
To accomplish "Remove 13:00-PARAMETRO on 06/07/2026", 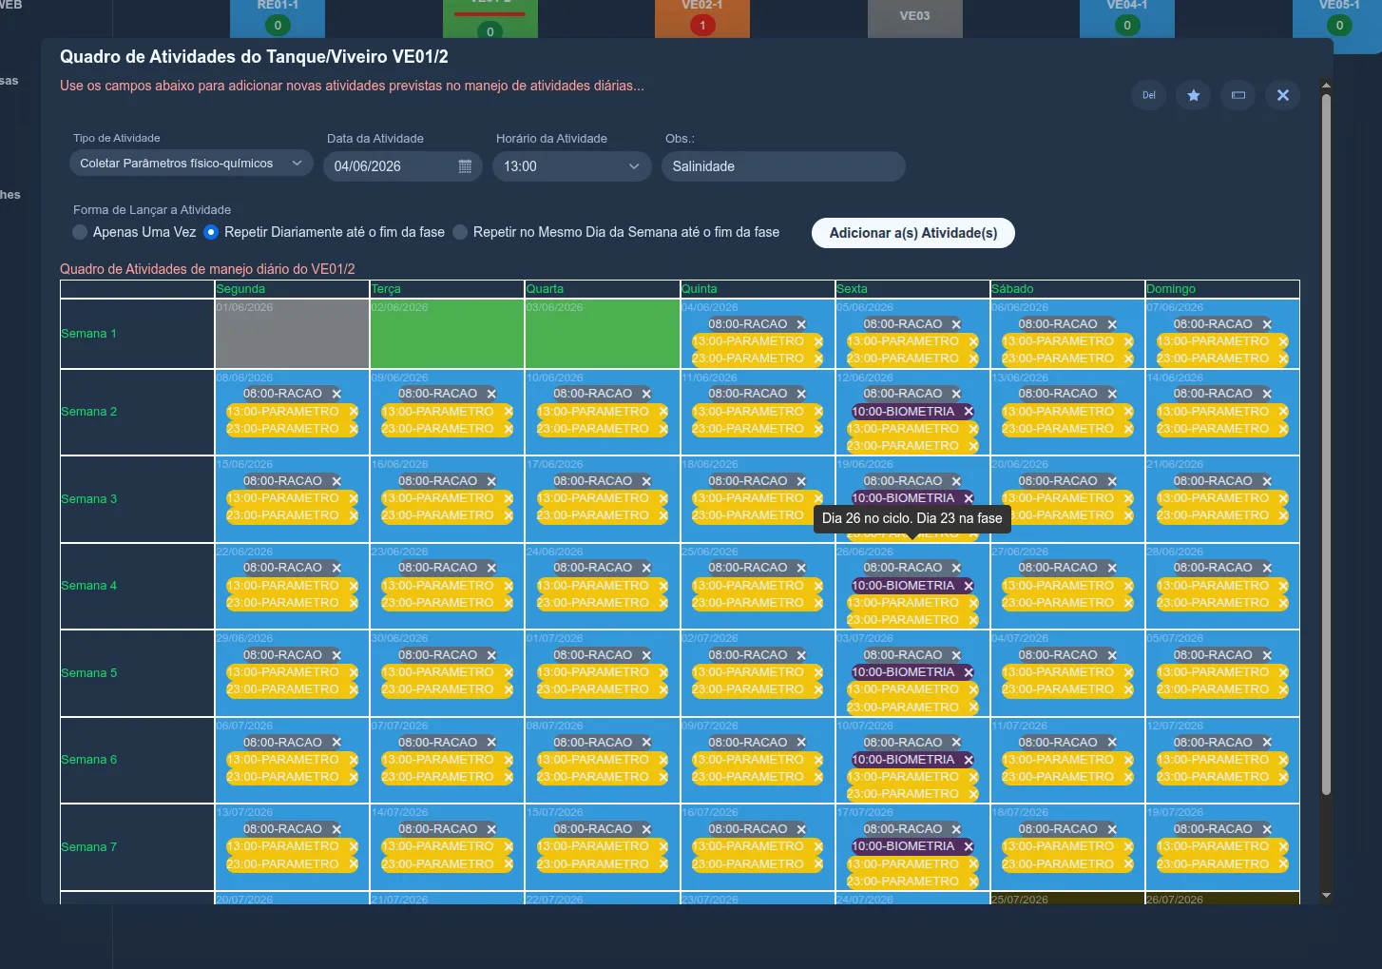I will tap(354, 760).
